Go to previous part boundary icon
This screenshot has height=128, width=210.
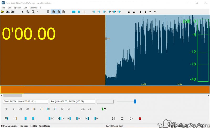click(62, 109)
